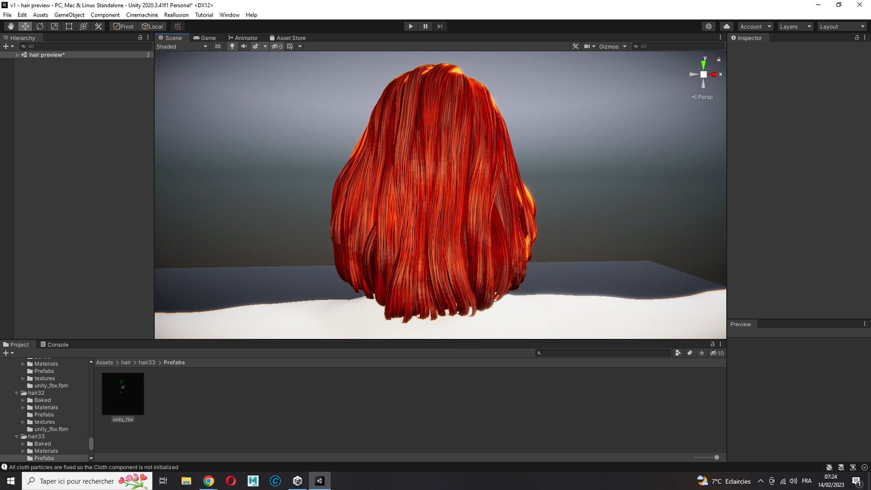Toggle Persp projection label

(x=702, y=97)
